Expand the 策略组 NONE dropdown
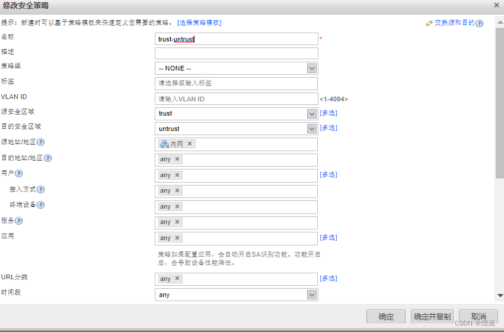This screenshot has height=332, width=504. 311,68
